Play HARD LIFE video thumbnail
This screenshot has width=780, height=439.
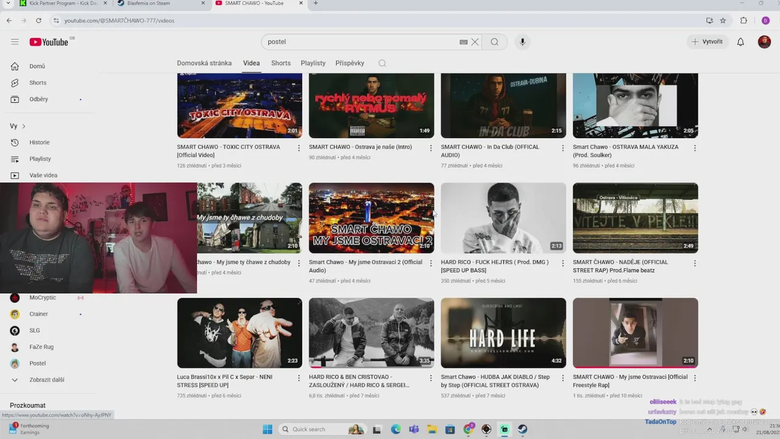[x=503, y=333]
